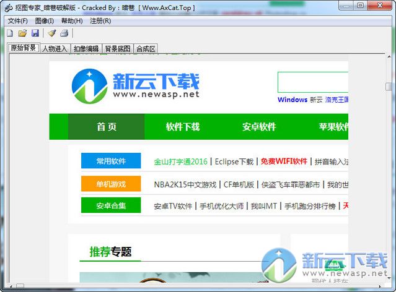Viewport: 396px width, 292px height.
Task: Click the Open folder toolbar icon
Action: pos(22,33)
